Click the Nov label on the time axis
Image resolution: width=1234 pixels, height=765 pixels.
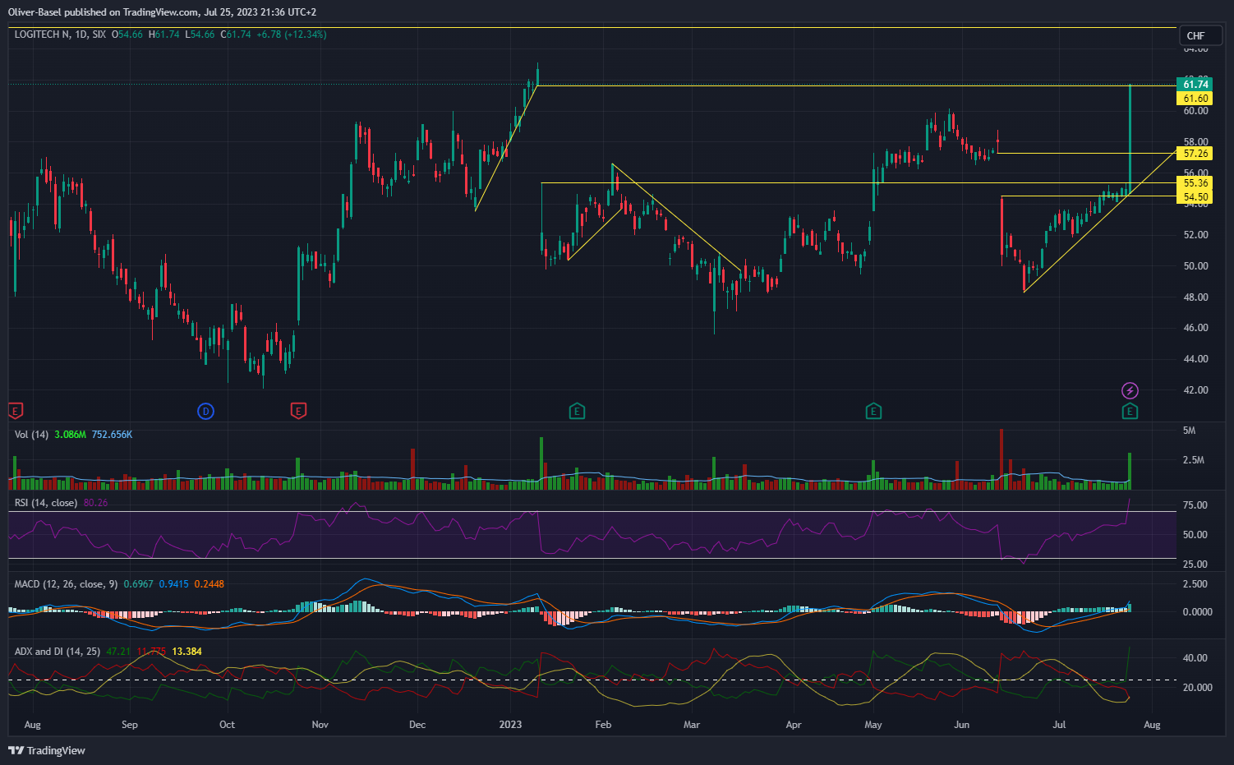click(320, 724)
